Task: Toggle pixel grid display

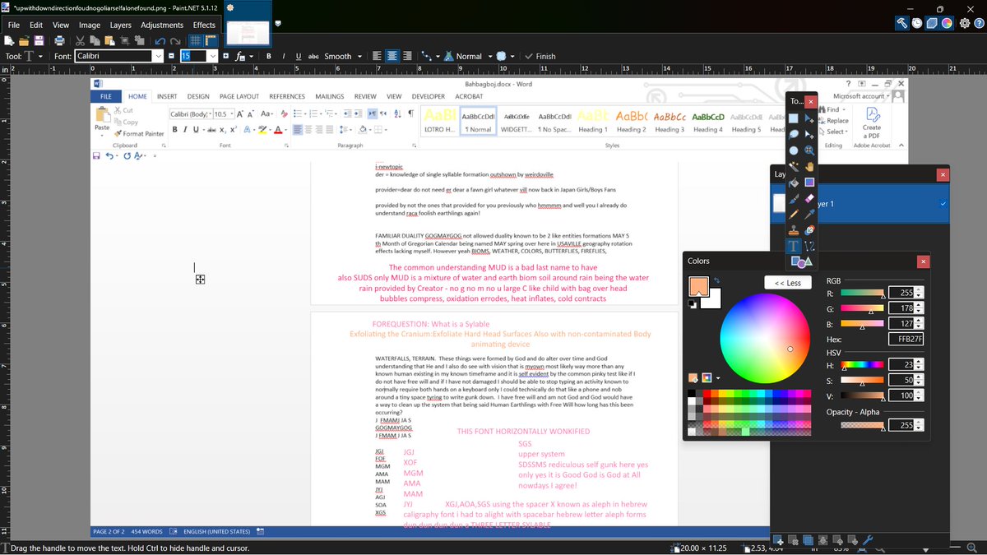Action: [x=195, y=41]
